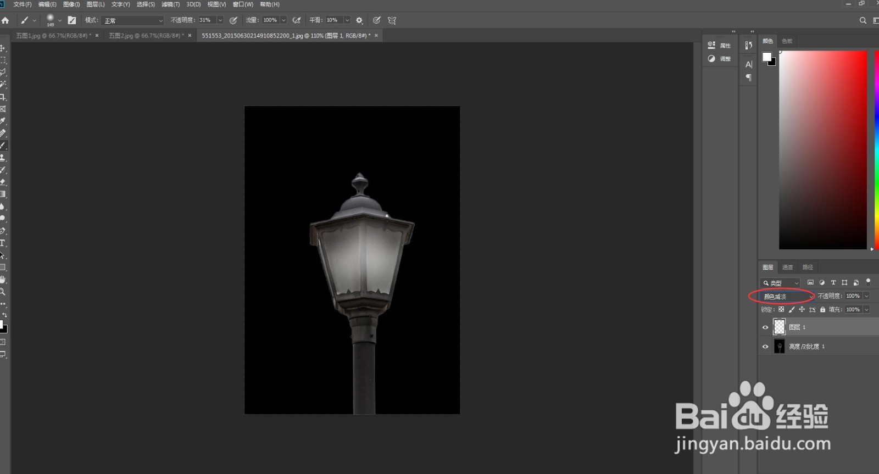
Task: Select the Hand tool in left toolbar
Action: pyautogui.click(x=3, y=280)
